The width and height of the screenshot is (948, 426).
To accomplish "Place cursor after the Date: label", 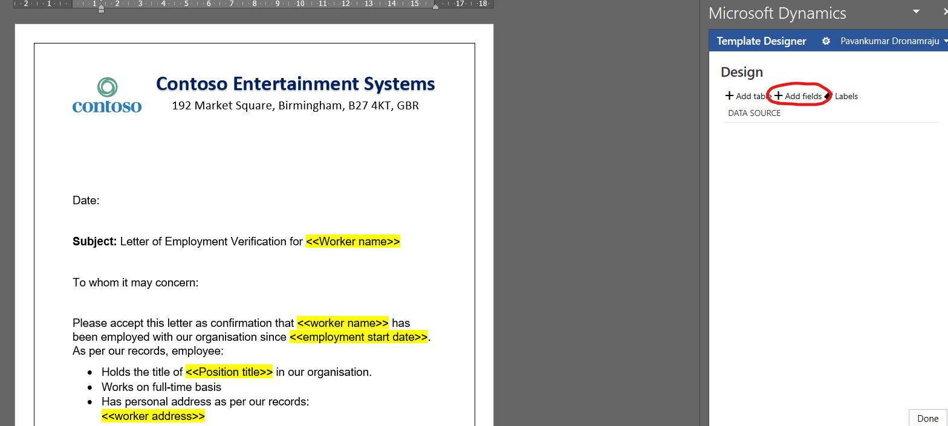I will (x=100, y=201).
